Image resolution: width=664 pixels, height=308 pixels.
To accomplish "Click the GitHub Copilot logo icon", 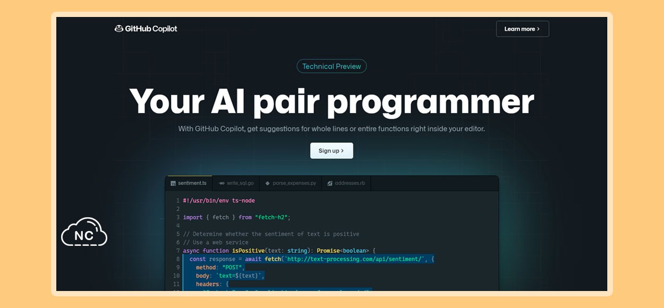I will 119,29.
